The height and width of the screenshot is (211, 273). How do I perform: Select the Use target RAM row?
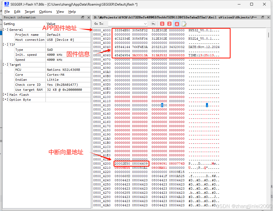tap(53, 90)
